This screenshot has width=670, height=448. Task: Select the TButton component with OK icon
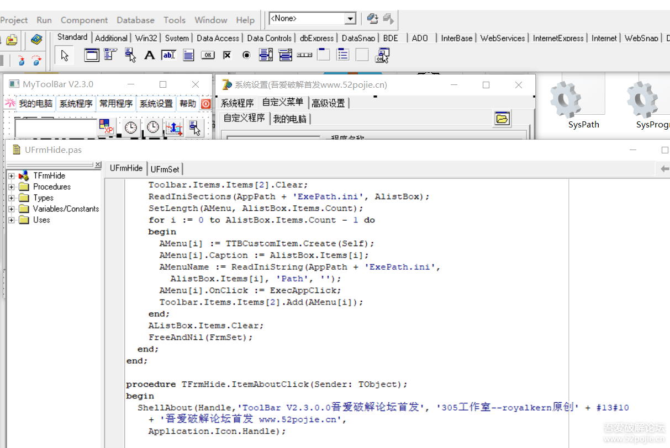point(208,55)
